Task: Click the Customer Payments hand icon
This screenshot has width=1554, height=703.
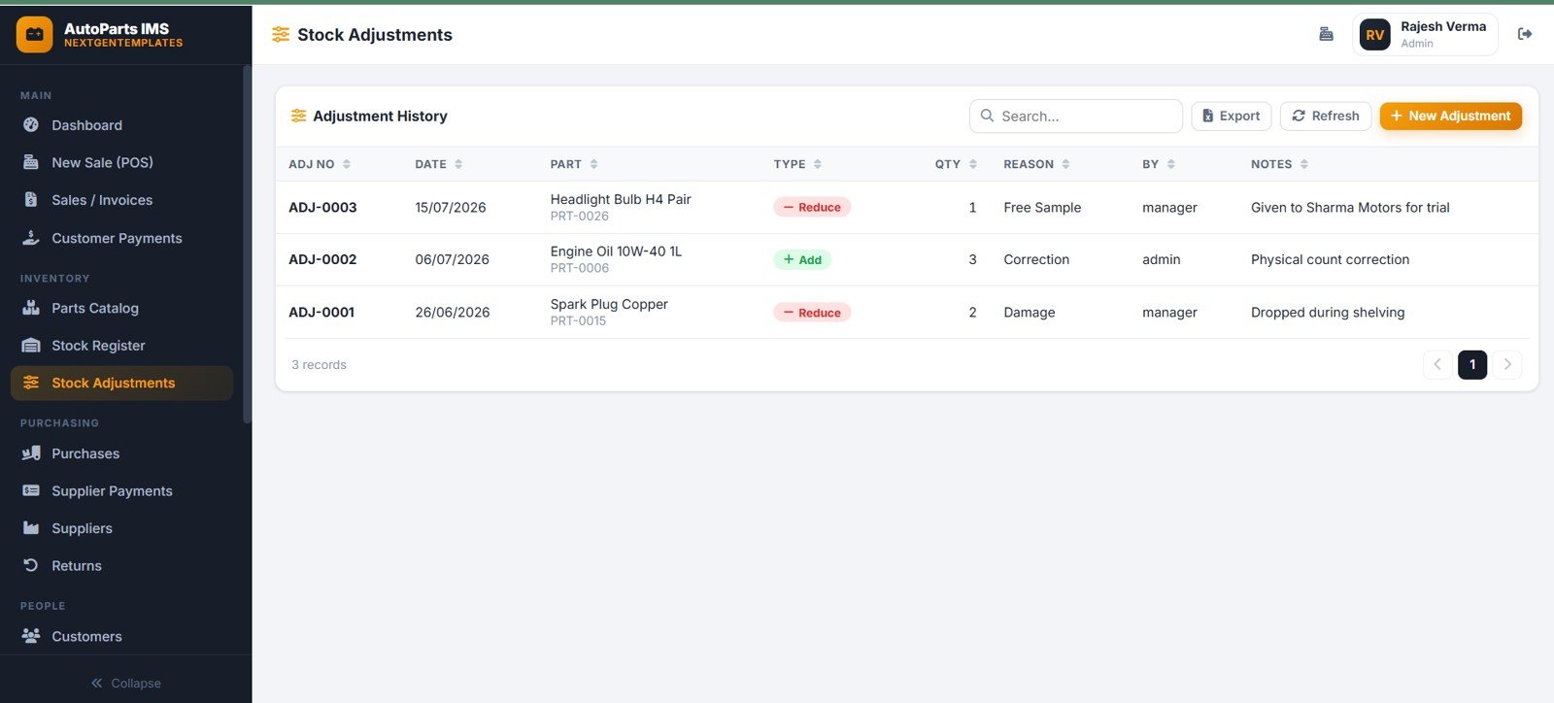Action: point(31,238)
